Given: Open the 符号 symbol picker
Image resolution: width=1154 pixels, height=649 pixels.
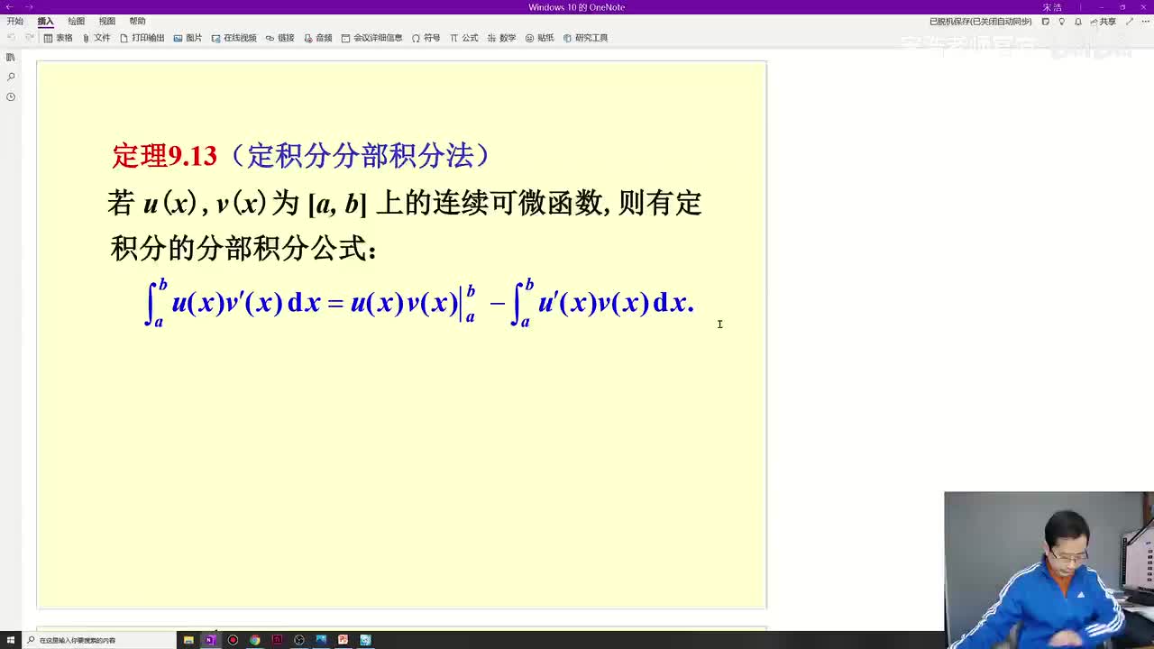Looking at the screenshot, I should click(x=426, y=38).
